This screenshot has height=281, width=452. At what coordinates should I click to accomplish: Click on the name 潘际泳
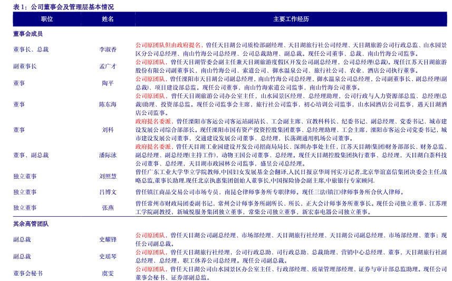click(x=108, y=155)
